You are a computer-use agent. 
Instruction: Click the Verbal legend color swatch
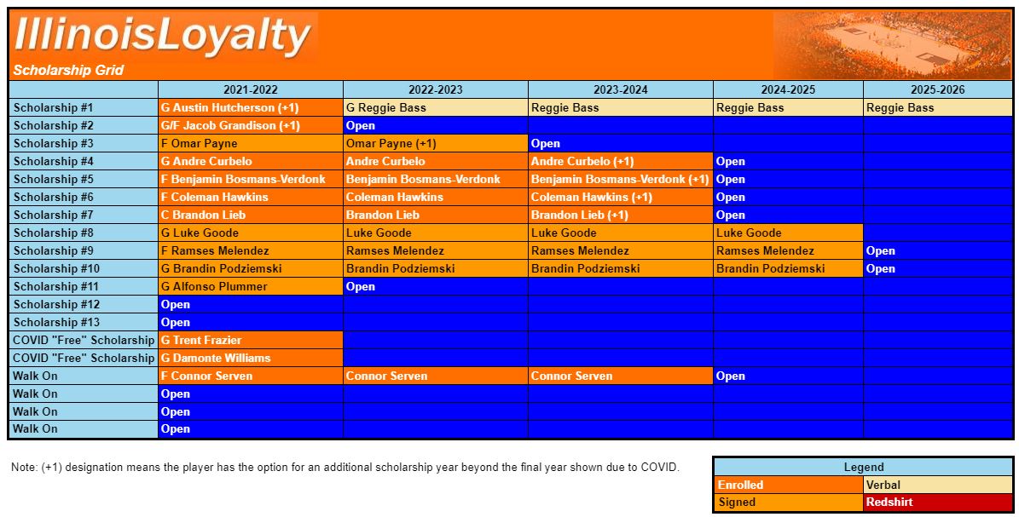pos(938,485)
